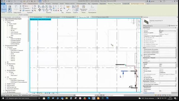Select 'В_Западный фасад' in Project Browser
Image resolution: width=179 pixels, height=101 pixels.
pos(16,40)
